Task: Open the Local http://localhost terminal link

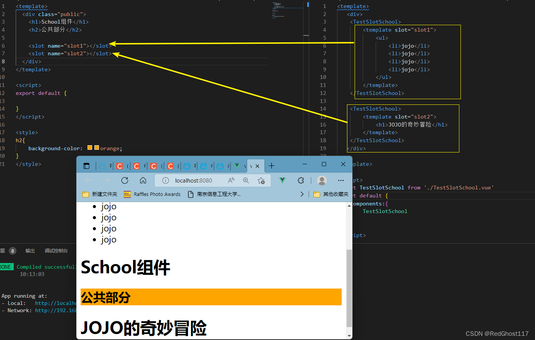Action: 56,303
